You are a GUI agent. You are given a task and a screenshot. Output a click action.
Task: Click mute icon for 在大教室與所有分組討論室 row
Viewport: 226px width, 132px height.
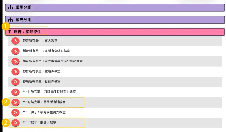[x=15, y=61]
